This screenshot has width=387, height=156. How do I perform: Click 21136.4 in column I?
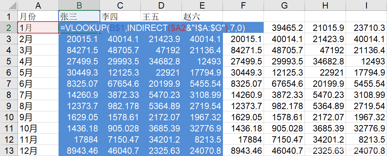click(366, 50)
